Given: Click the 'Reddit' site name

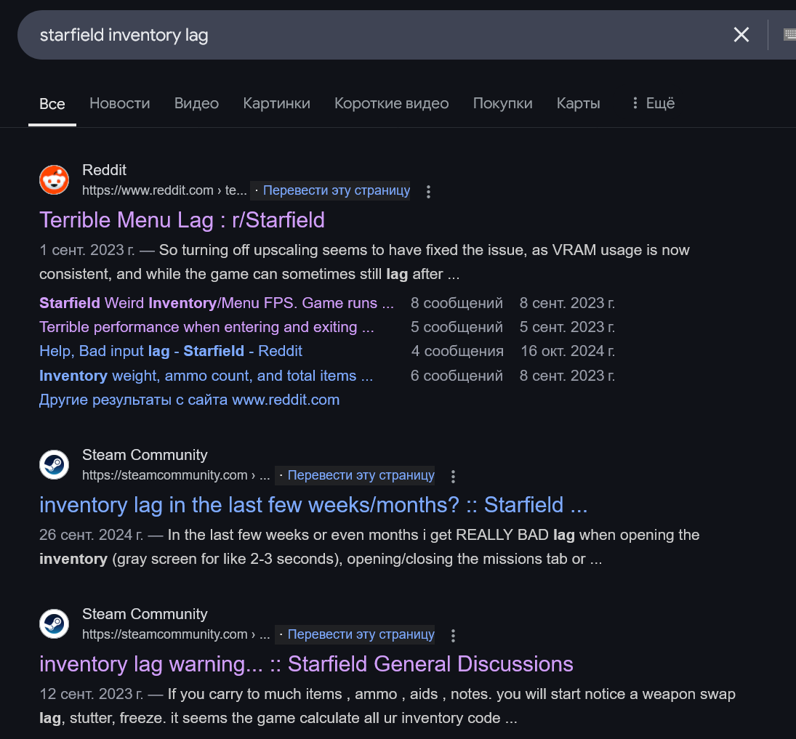Looking at the screenshot, I should pyautogui.click(x=104, y=170).
